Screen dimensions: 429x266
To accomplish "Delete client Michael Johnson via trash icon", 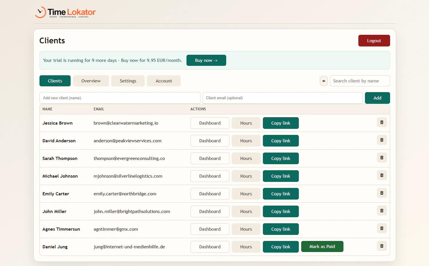I will coord(382,175).
